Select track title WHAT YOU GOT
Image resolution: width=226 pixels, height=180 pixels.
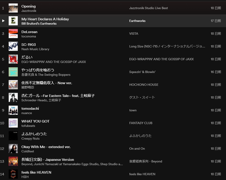tap(35, 121)
